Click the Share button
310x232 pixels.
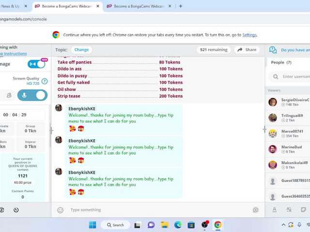tap(247, 50)
